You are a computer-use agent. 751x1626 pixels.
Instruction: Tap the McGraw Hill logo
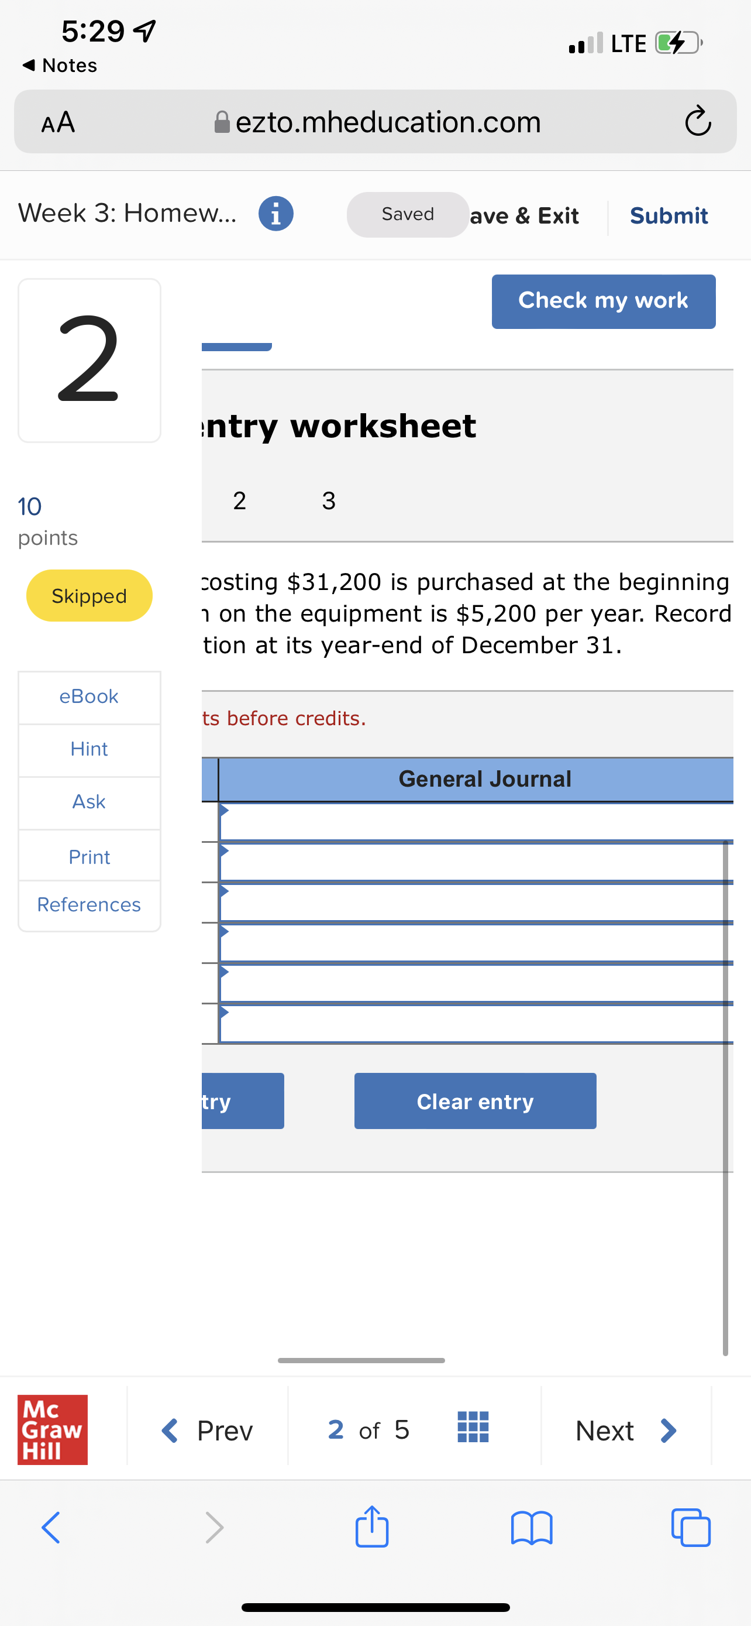pyautogui.click(x=52, y=1429)
